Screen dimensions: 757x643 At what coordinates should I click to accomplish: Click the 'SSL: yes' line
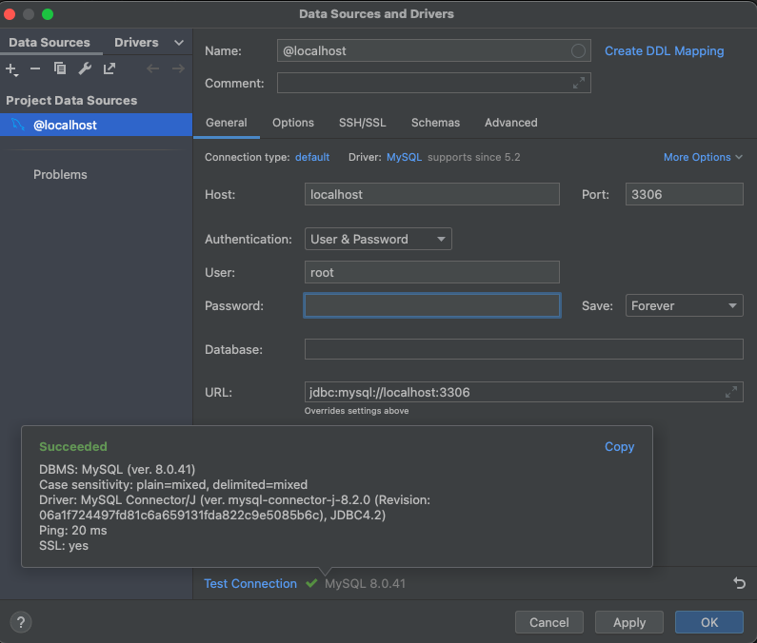click(64, 546)
